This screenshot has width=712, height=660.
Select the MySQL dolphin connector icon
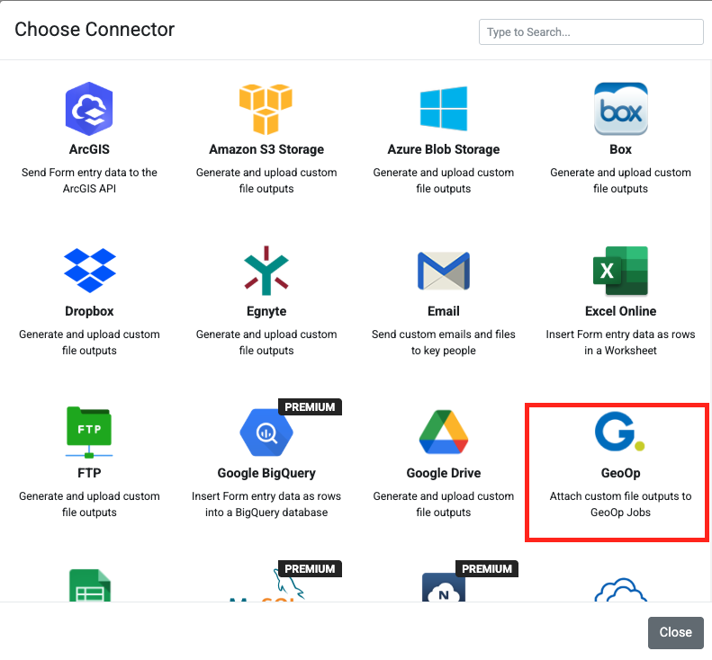click(x=266, y=587)
